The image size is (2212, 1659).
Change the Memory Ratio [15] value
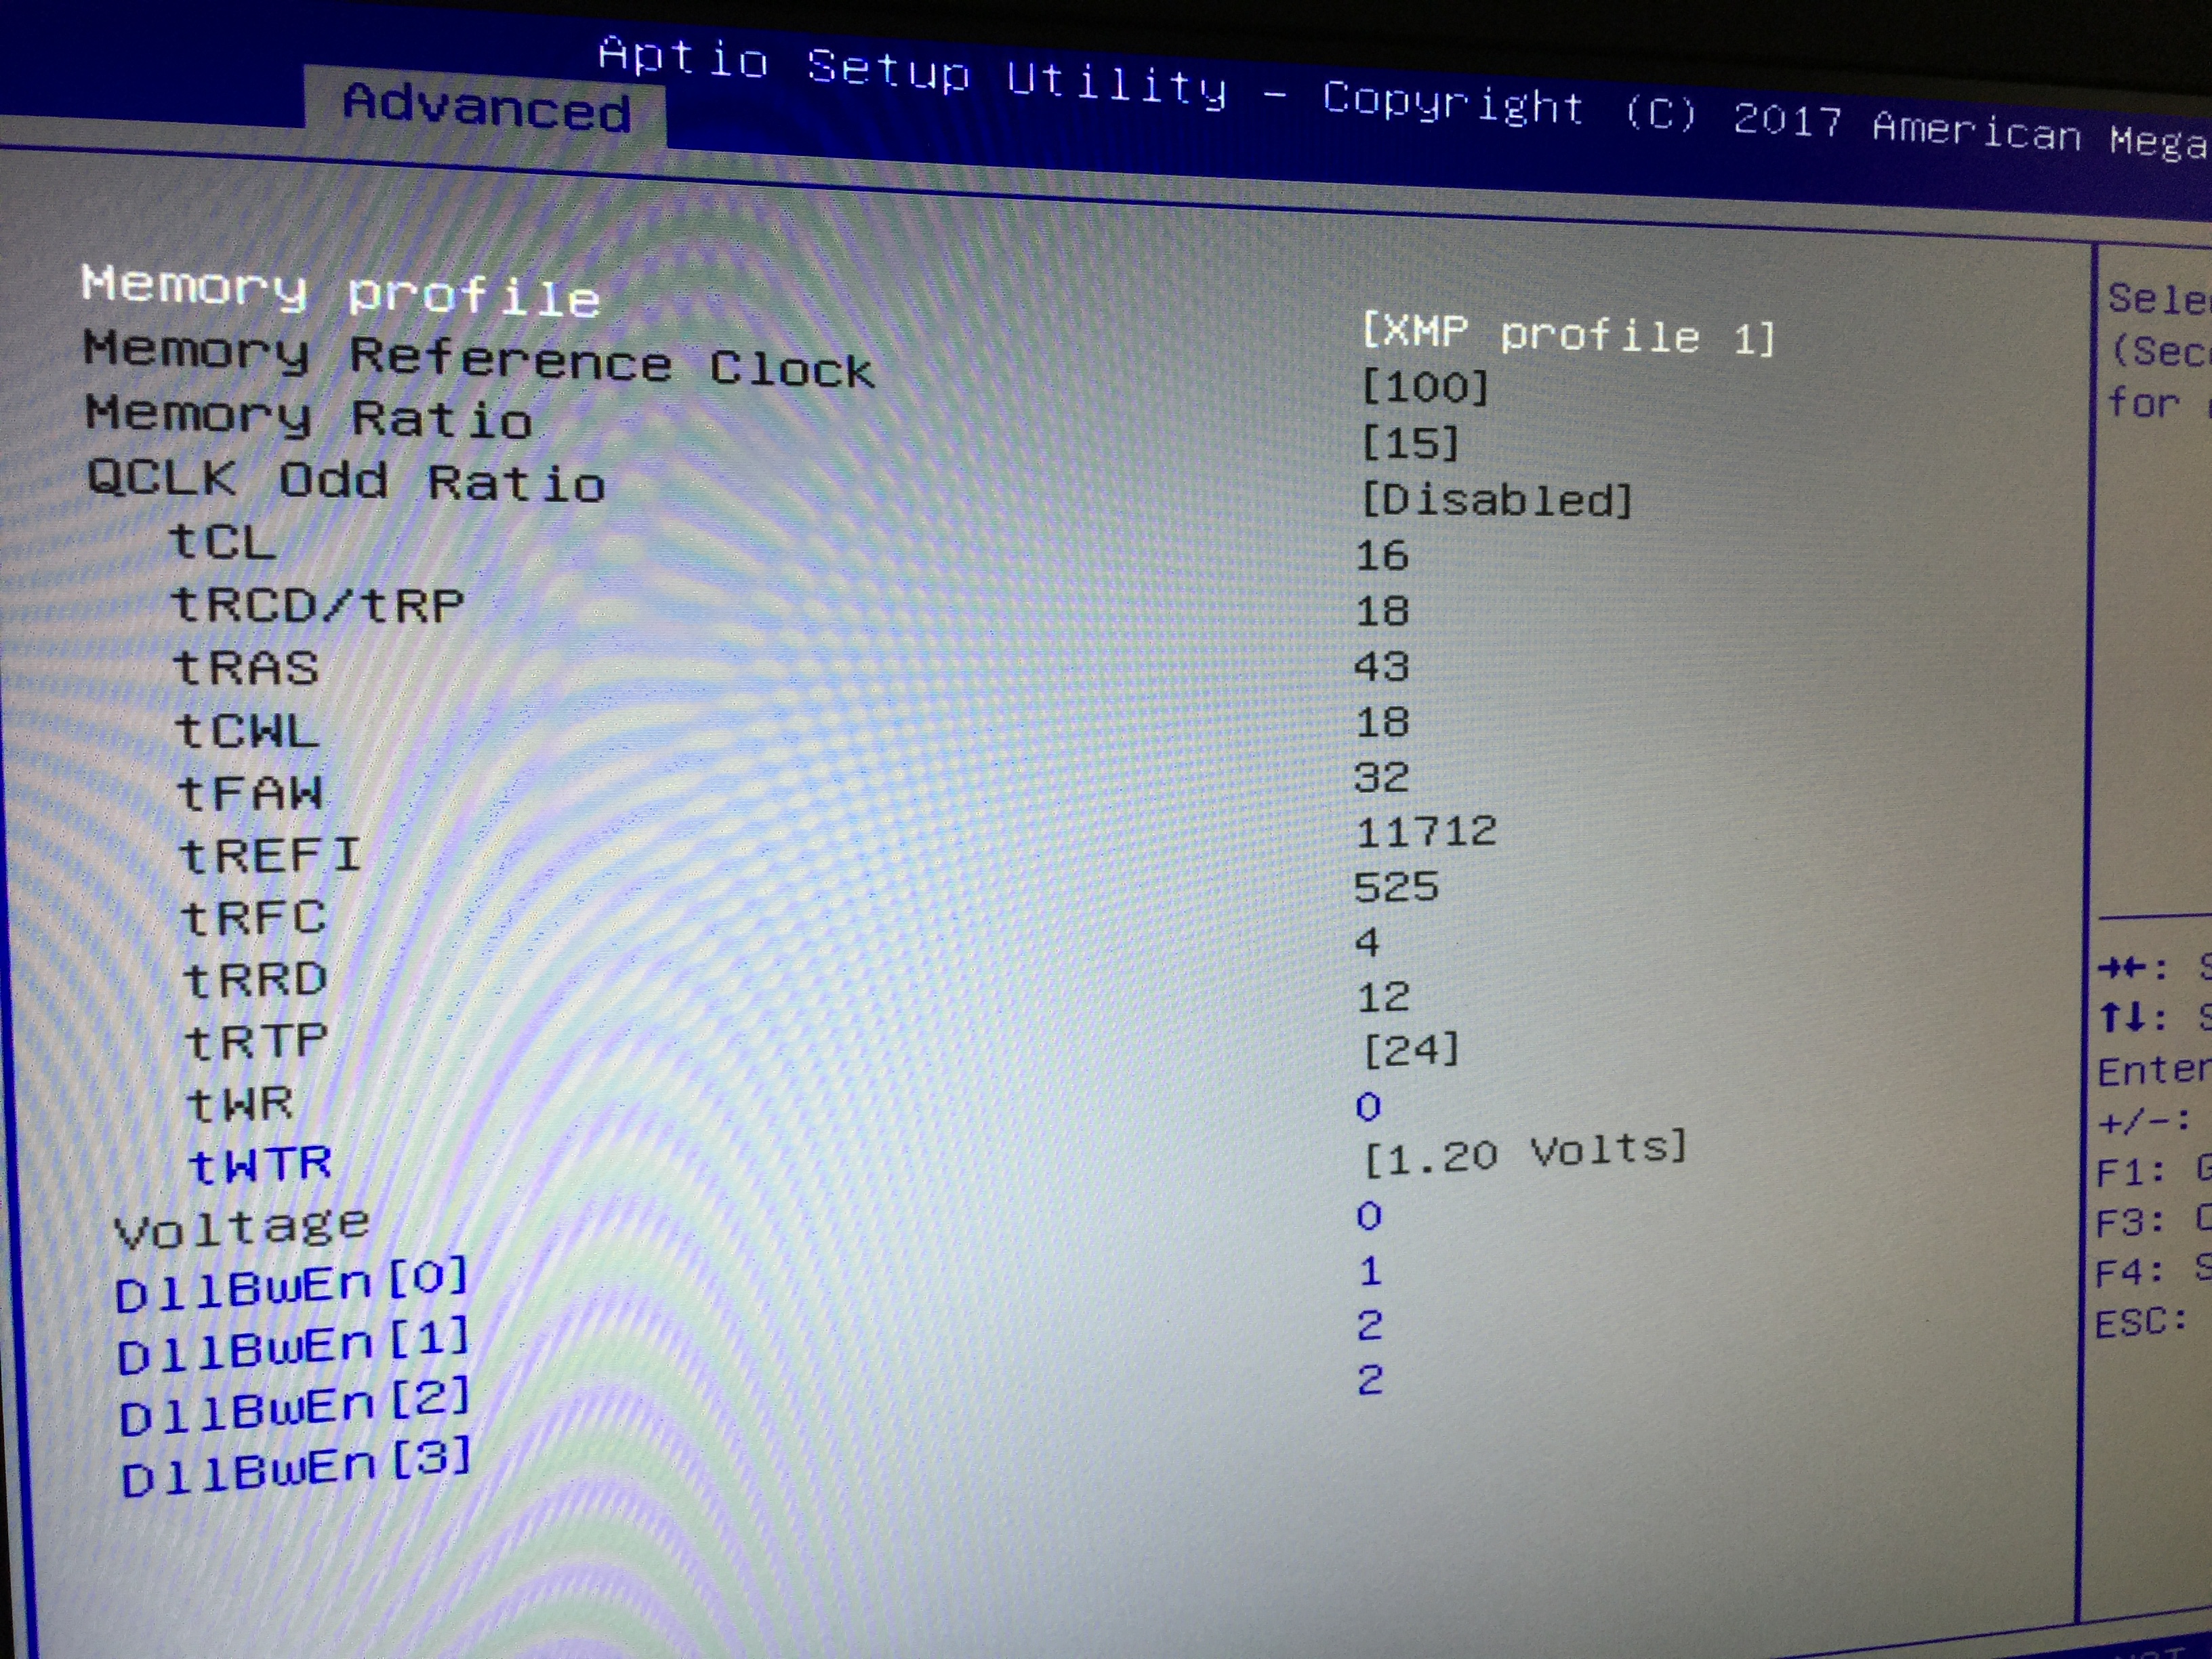point(1410,444)
